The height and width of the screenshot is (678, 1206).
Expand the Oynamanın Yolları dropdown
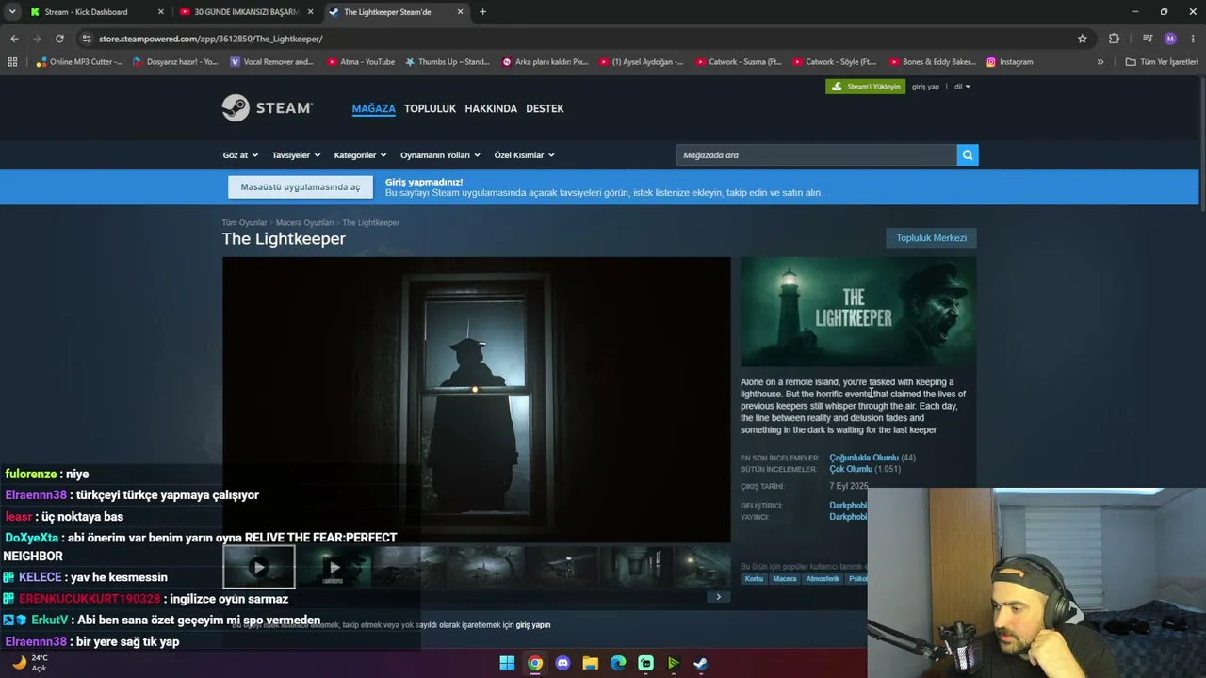(x=440, y=155)
